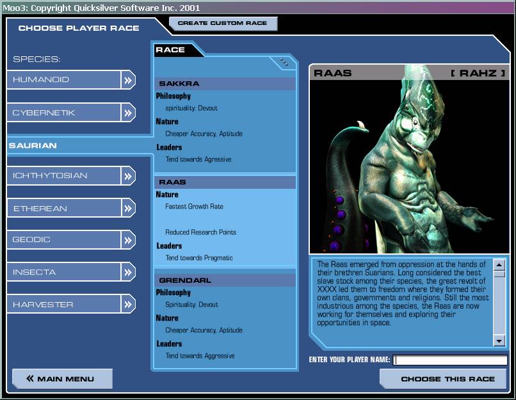Click 'spirituality: Devout' under Sakkra

pyautogui.click(x=191, y=108)
